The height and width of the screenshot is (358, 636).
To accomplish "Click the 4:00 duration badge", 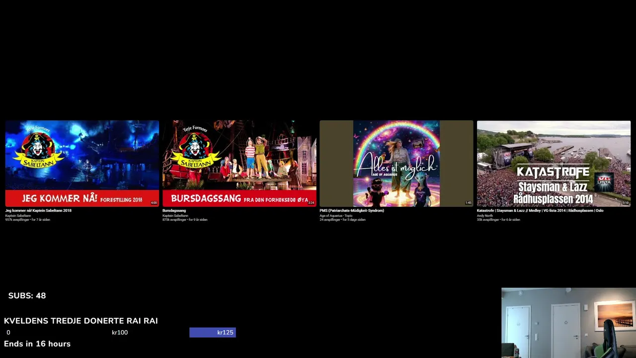I will 154,203.
